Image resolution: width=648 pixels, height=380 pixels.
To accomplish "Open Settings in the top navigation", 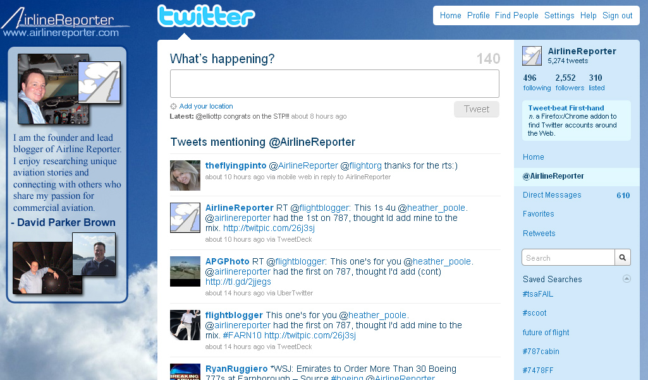I will pos(559,16).
